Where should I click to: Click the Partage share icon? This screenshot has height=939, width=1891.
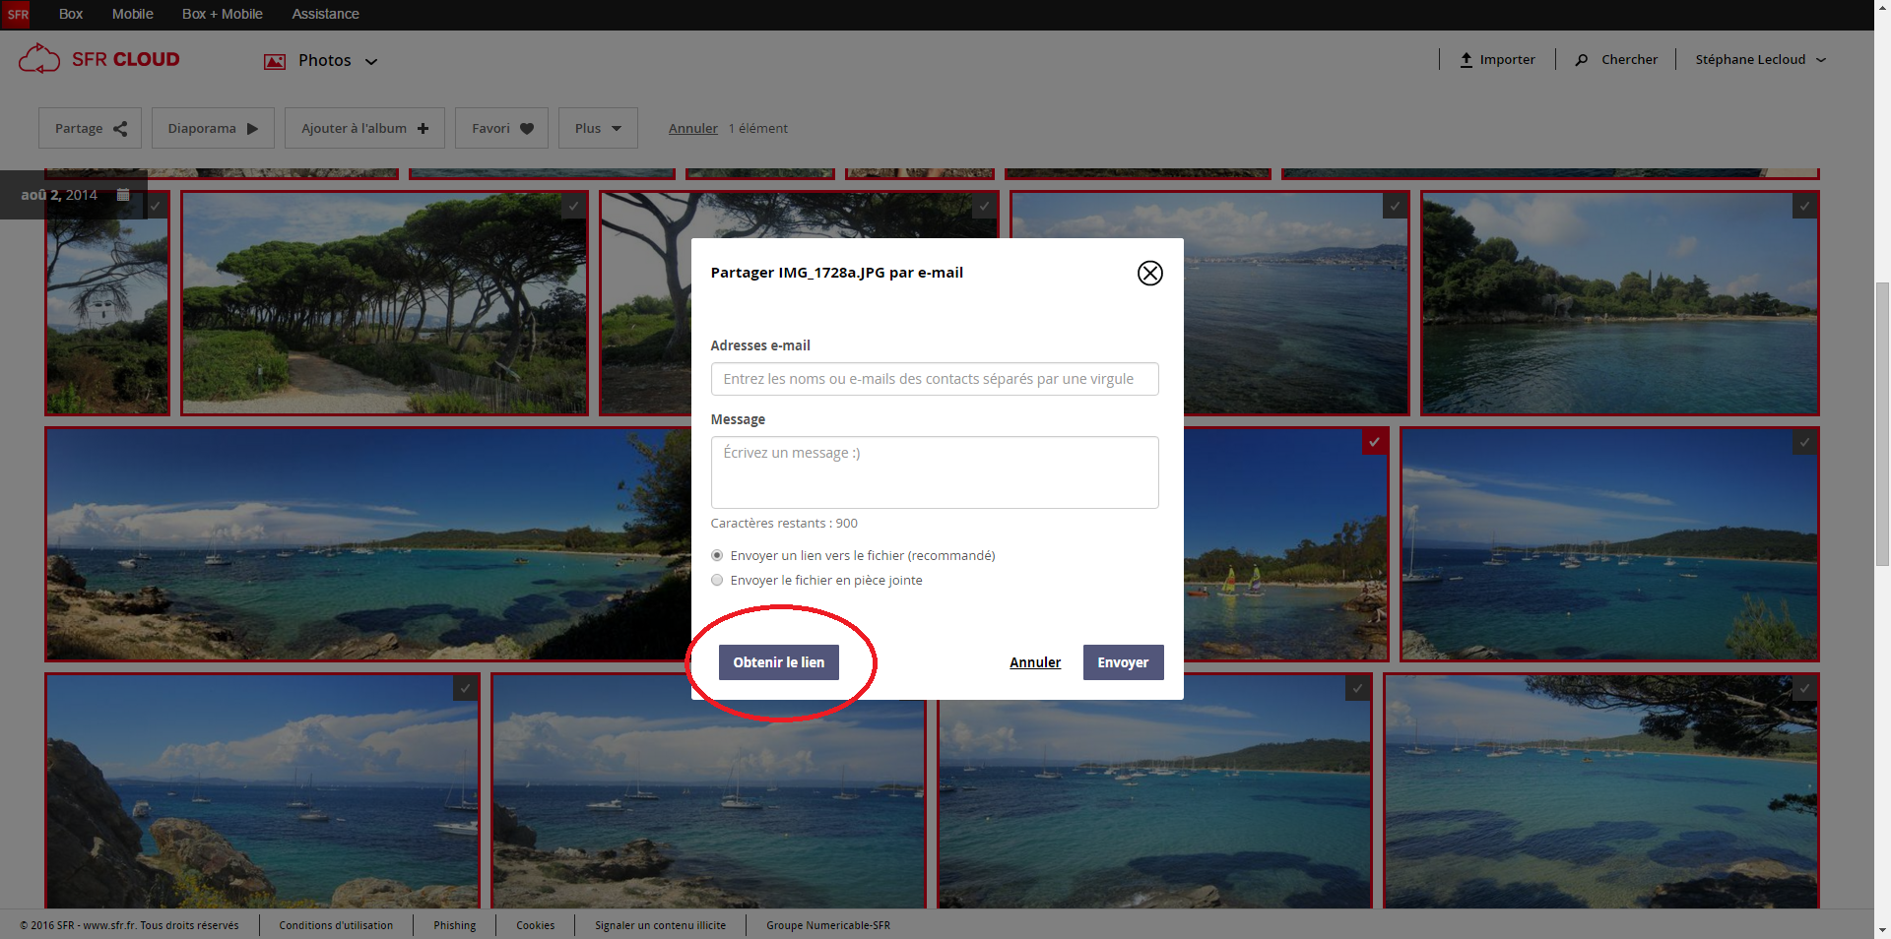[120, 129]
